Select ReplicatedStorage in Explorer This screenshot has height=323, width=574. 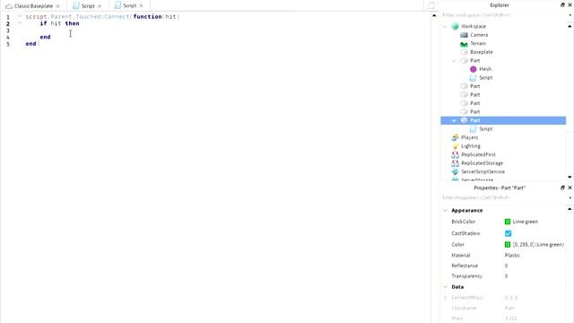click(x=483, y=163)
